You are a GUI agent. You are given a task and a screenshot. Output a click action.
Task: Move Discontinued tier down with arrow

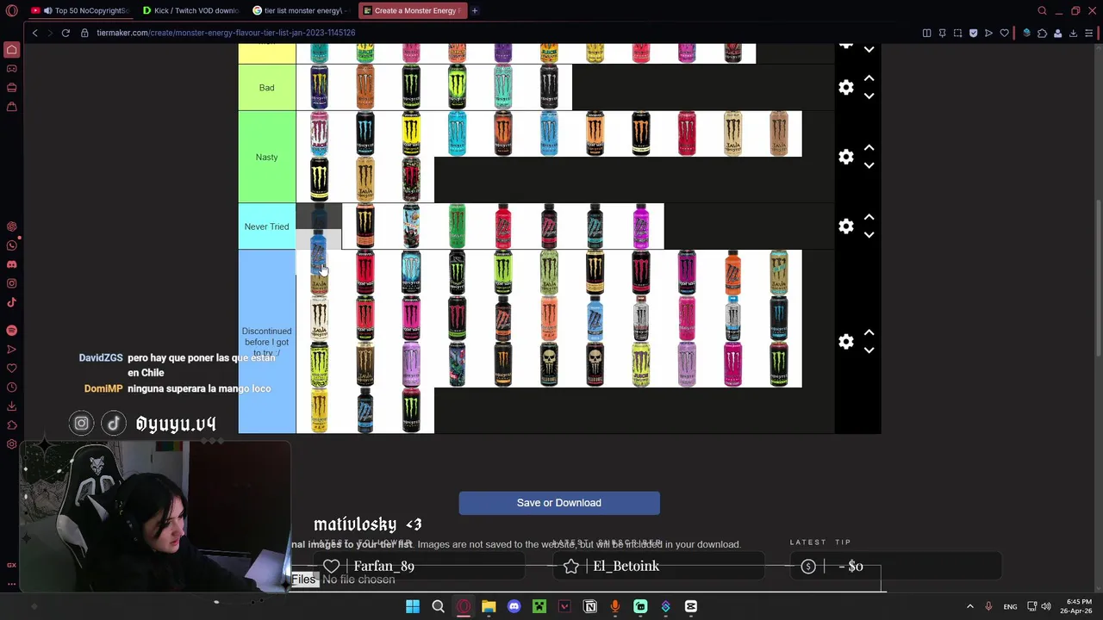pos(869,350)
